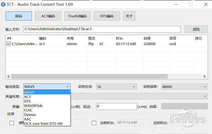Select DCA core from DTS-HD option

point(47,123)
